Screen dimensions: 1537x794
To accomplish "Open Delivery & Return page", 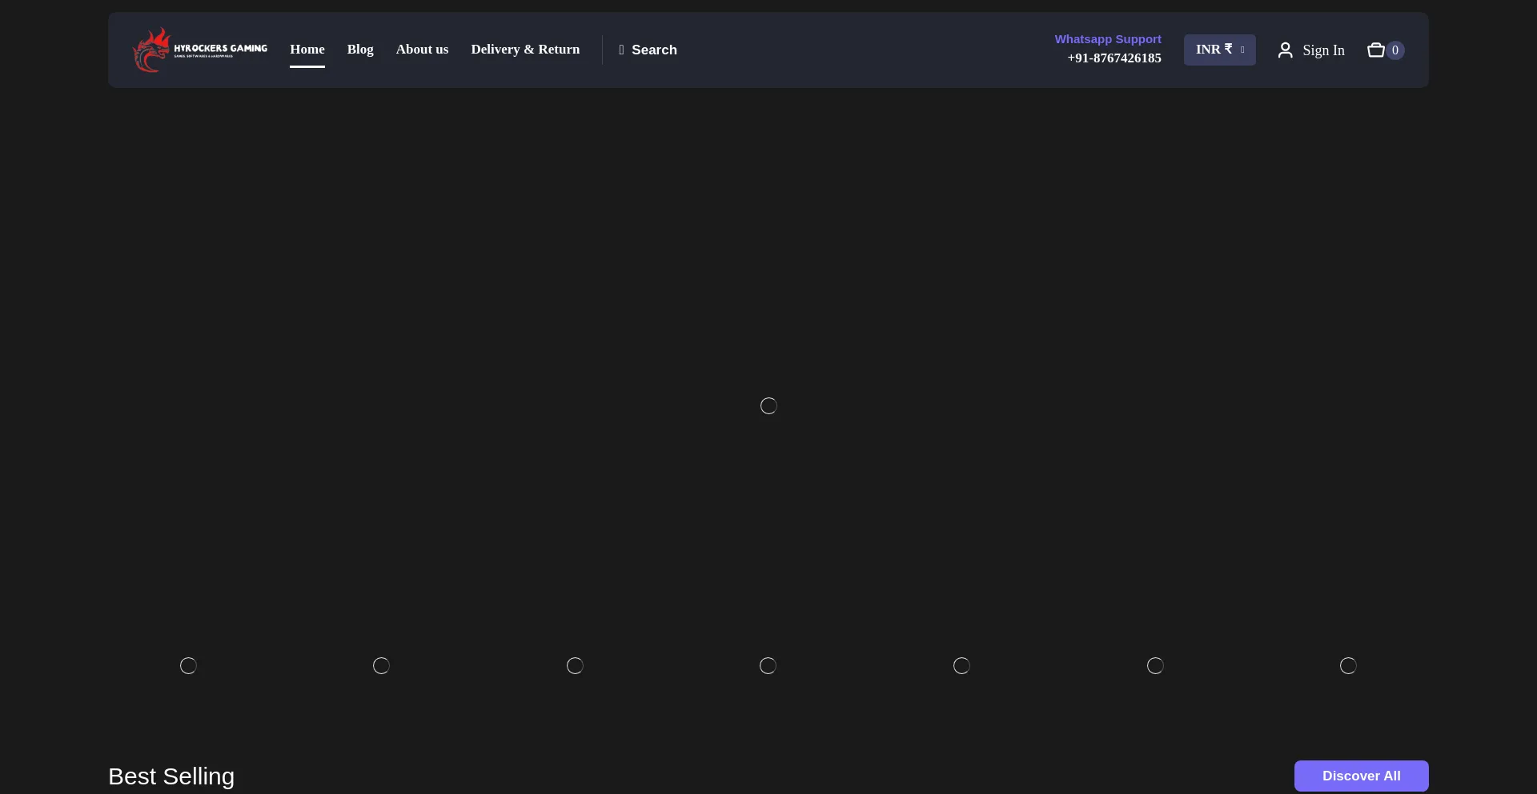I will click(525, 50).
